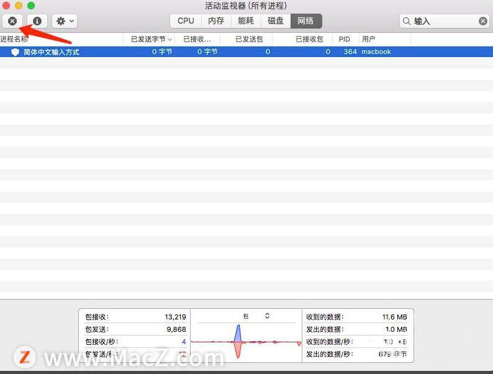Click the search field containing 输入
The image size is (493, 374).
[444, 21]
